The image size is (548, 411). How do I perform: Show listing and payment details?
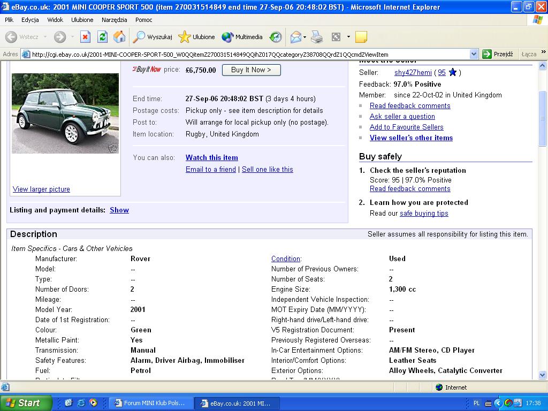coord(119,210)
